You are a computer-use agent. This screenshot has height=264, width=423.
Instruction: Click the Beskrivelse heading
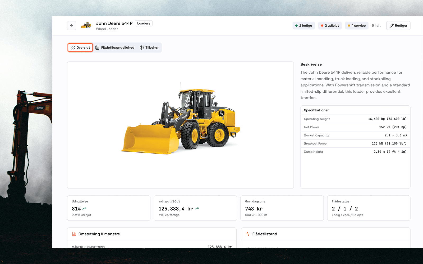click(x=311, y=64)
